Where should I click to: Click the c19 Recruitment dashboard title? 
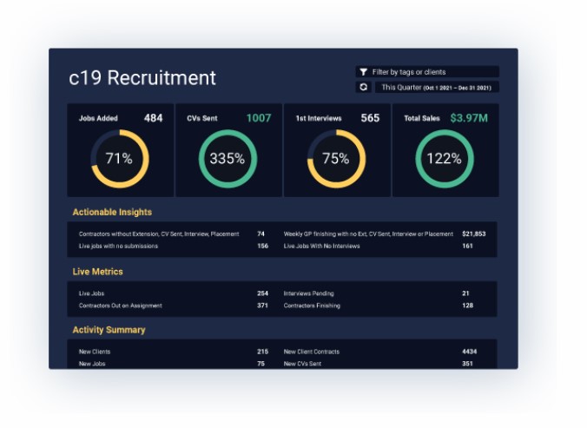click(142, 78)
